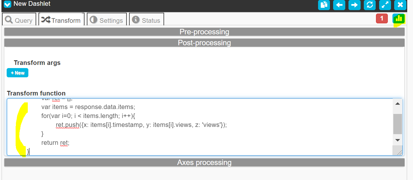Expand the Pre-processing section
Image resolution: width=413 pixels, height=180 pixels.
coord(204,32)
